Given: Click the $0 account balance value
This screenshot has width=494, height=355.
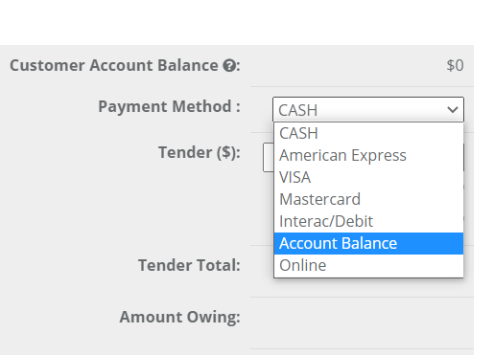Looking at the screenshot, I should (455, 65).
